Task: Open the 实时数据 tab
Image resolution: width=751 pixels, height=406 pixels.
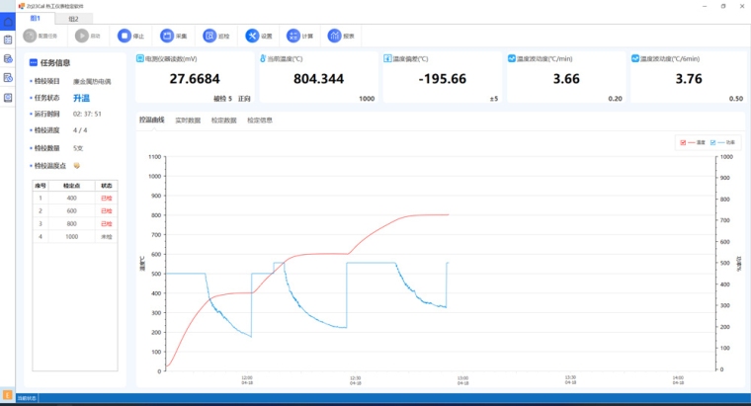Action: click(188, 121)
